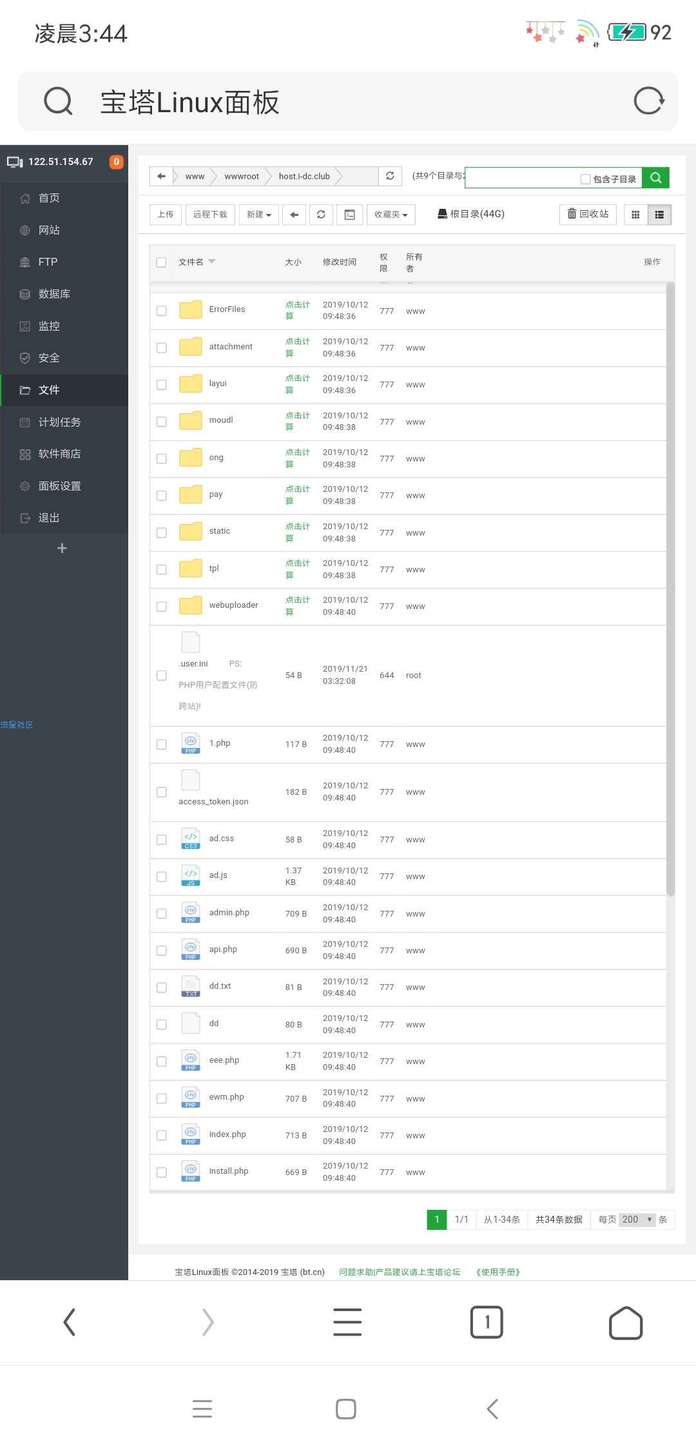The height and width of the screenshot is (1449, 696).
Task: Refresh file list from toolbar
Action: pyautogui.click(x=321, y=215)
